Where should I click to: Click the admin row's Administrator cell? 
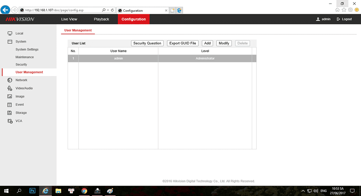tap(205, 58)
